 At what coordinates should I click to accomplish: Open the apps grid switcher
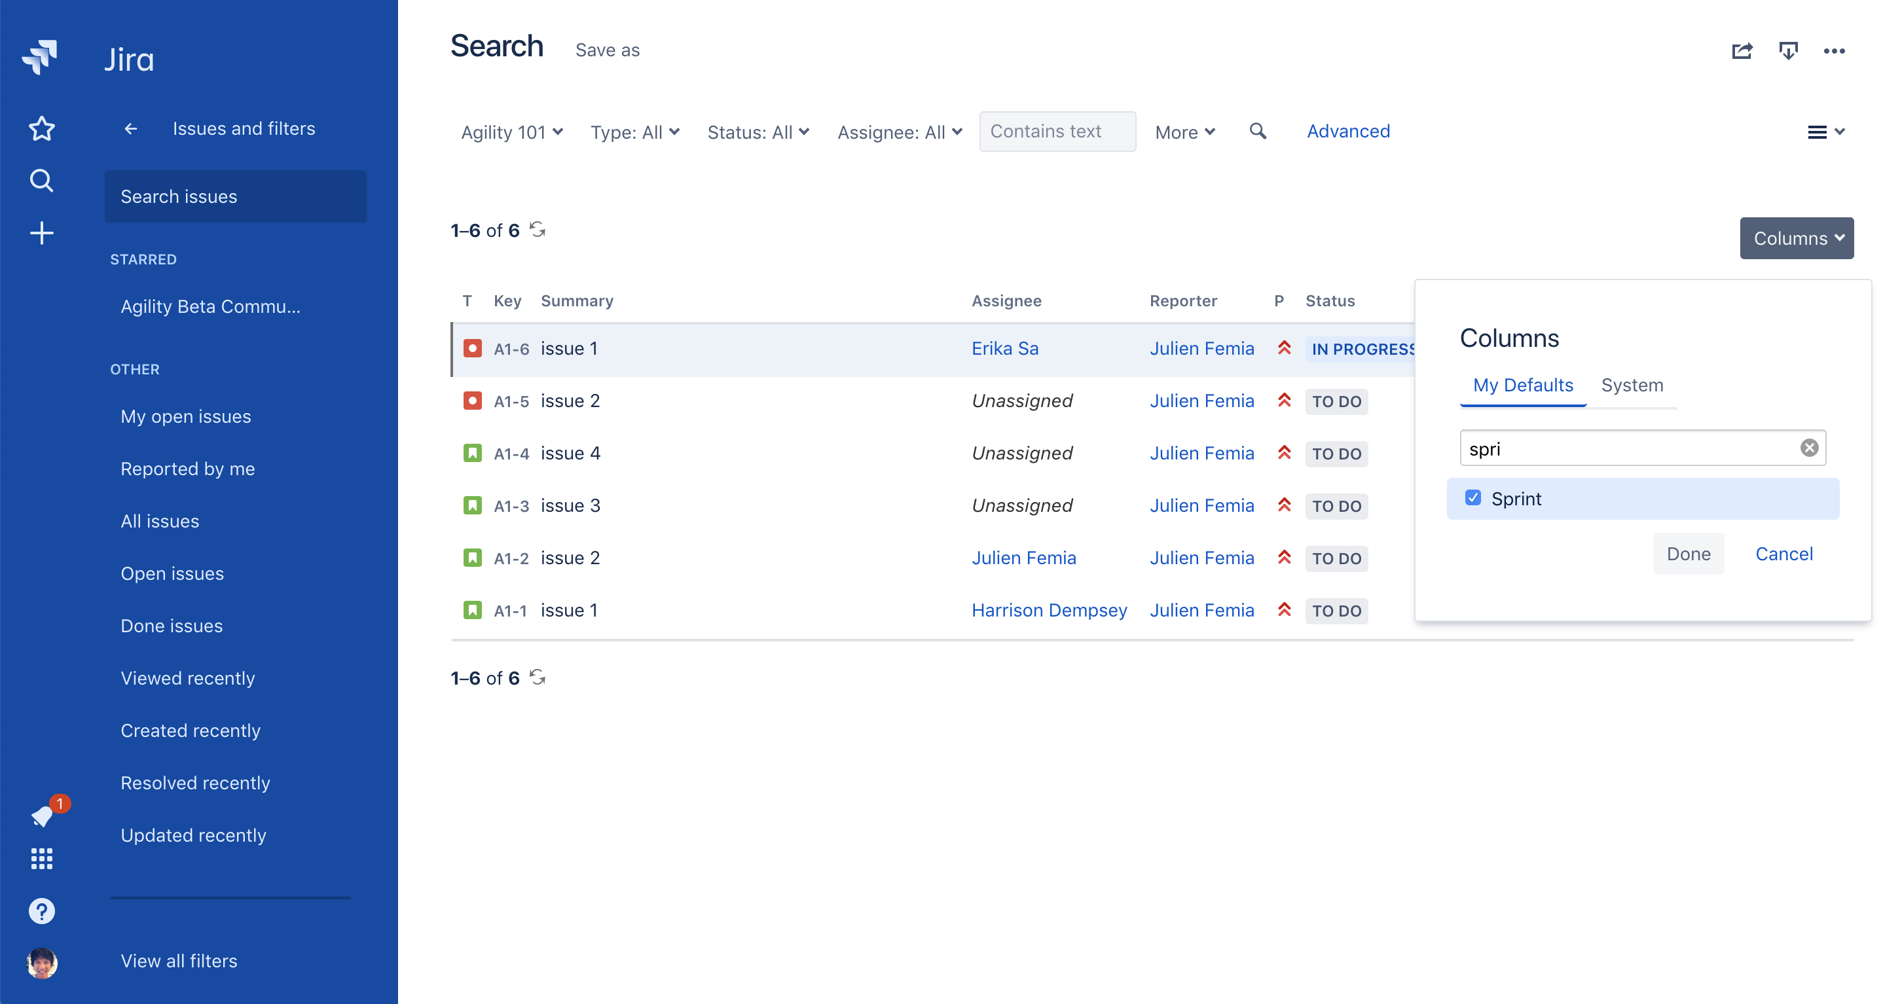[42, 859]
